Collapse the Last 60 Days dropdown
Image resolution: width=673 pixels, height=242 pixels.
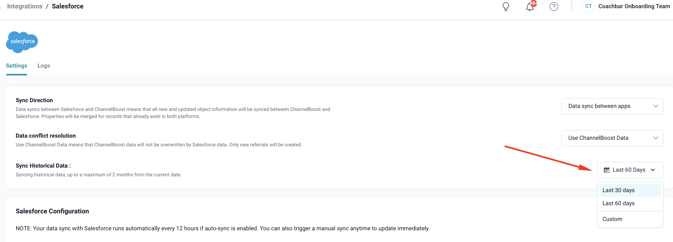[653, 170]
